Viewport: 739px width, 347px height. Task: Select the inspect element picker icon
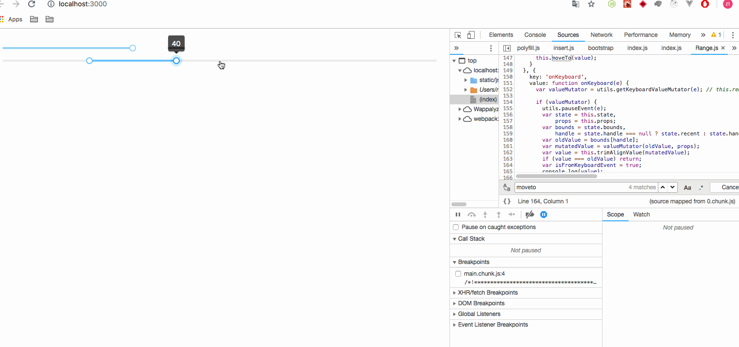tap(458, 35)
